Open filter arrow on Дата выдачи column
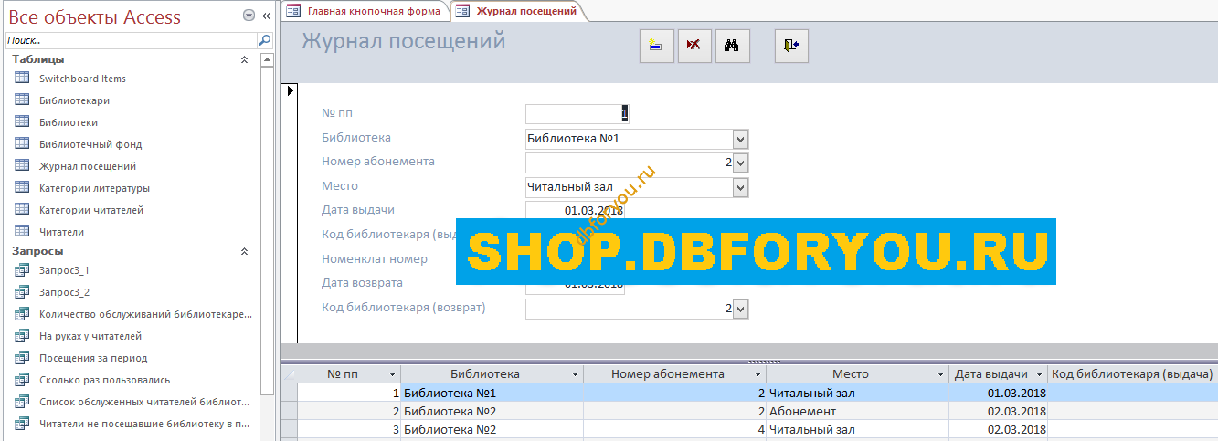The width and height of the screenshot is (1218, 441). (1039, 374)
